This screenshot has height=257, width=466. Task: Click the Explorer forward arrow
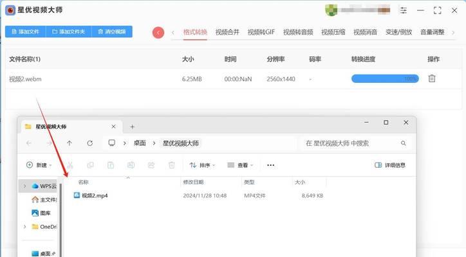click(49, 143)
